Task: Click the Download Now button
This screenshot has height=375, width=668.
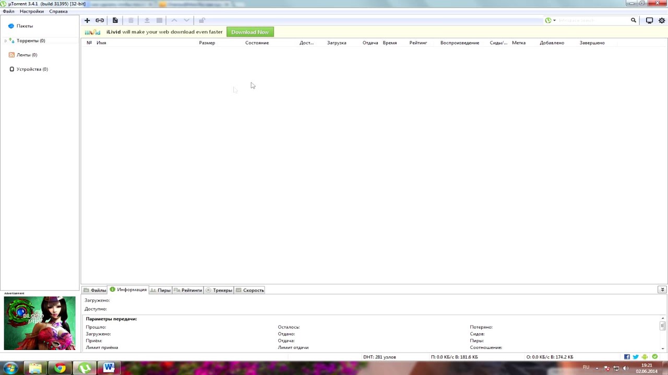Action: 250,32
